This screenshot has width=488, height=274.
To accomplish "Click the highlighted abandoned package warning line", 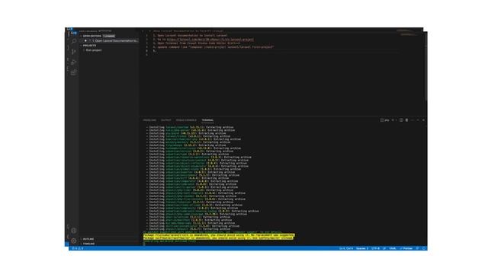I will pyautogui.click(x=219, y=237).
